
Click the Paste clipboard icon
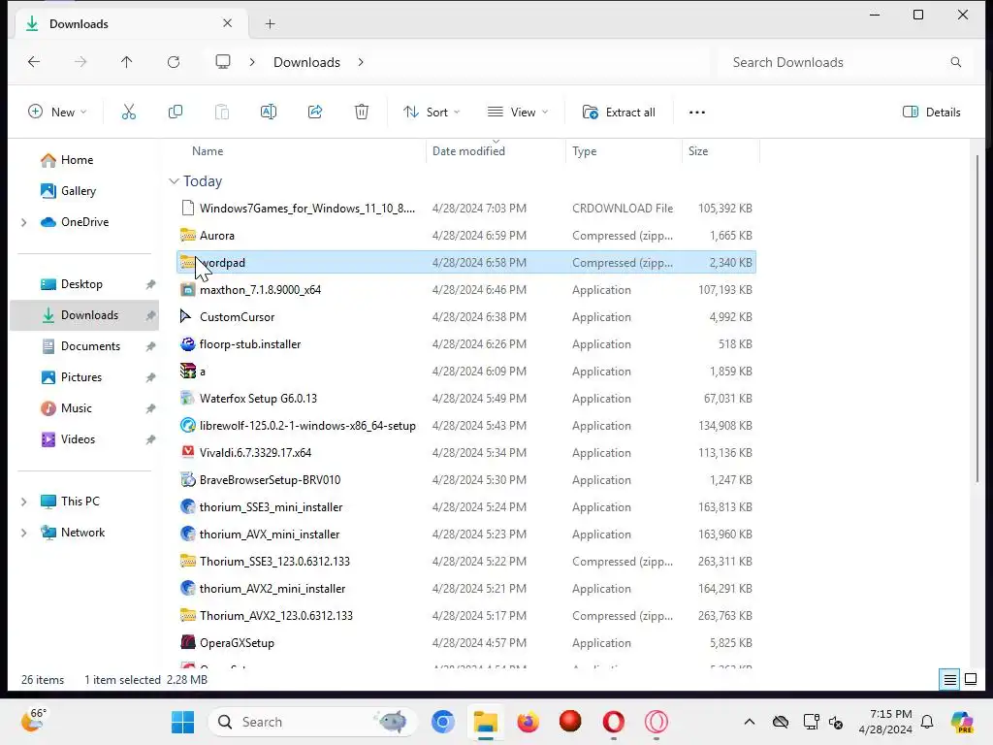pyautogui.click(x=222, y=113)
